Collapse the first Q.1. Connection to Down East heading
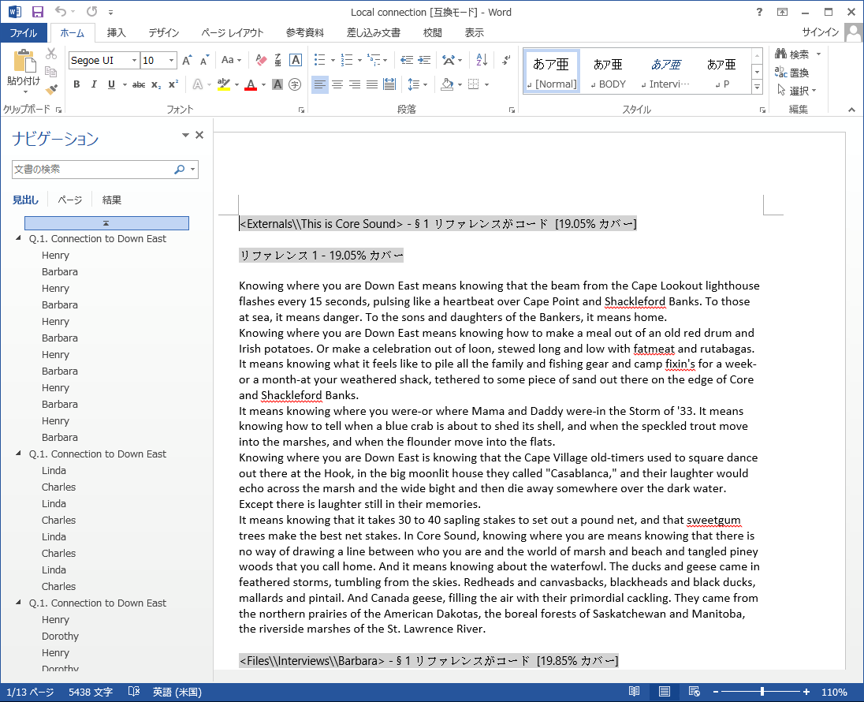 pyautogui.click(x=19, y=238)
